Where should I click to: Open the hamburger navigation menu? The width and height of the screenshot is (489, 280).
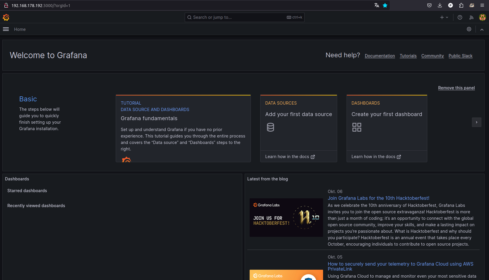pyautogui.click(x=6, y=29)
